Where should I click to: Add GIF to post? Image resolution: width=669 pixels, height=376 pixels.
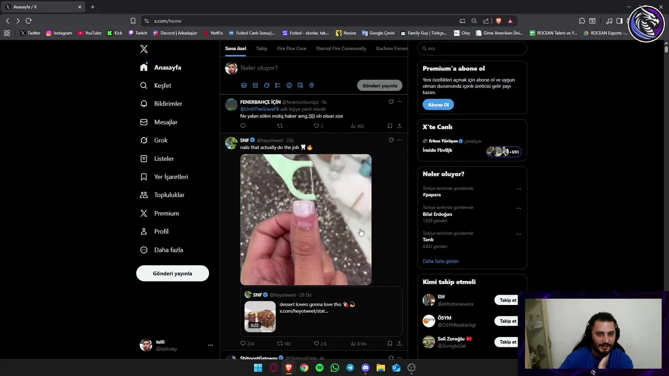tap(255, 85)
